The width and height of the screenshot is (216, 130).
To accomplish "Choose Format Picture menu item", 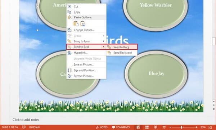I will 86,76.
